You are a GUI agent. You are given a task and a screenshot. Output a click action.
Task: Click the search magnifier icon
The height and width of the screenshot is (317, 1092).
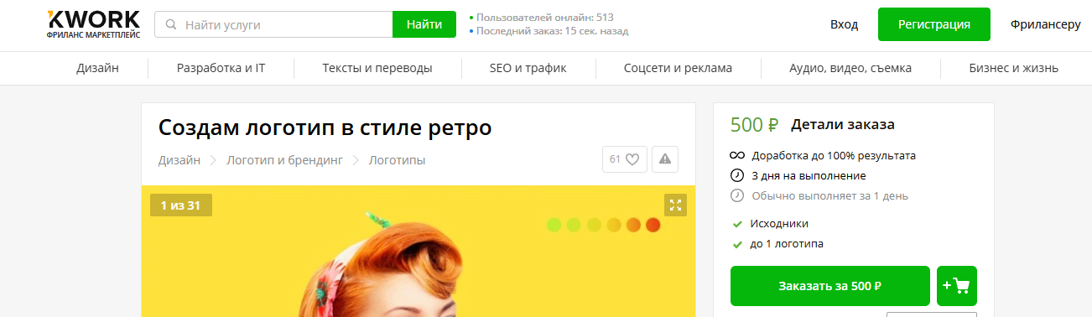(171, 25)
